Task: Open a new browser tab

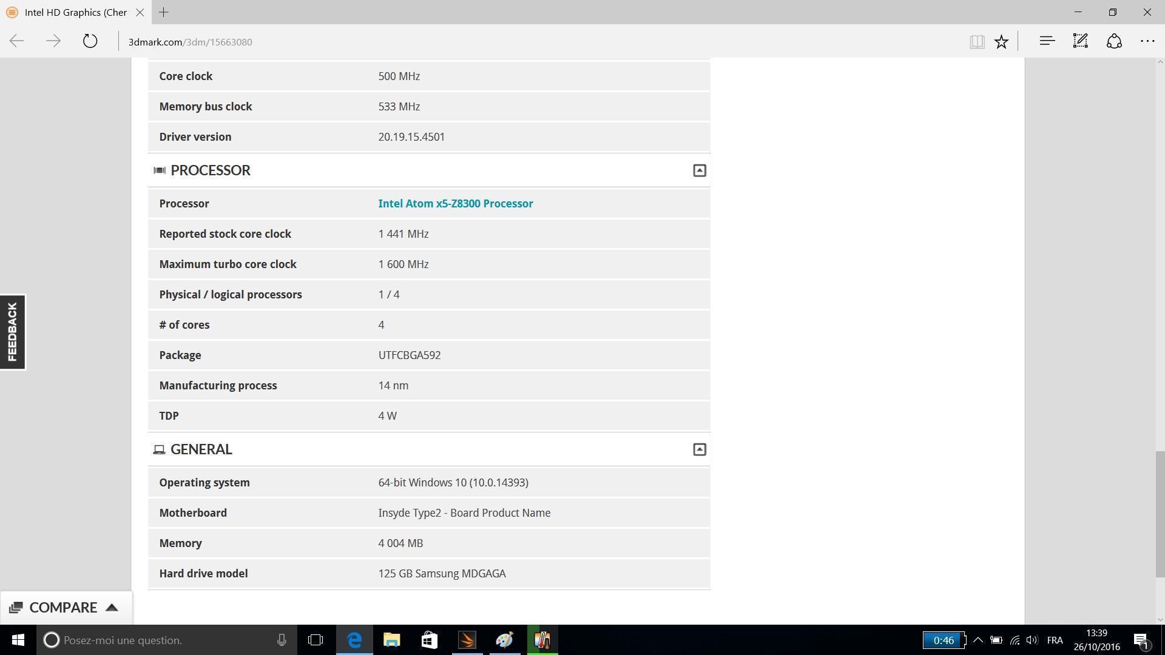Action: (163, 12)
